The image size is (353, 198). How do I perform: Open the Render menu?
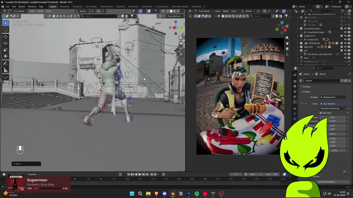point(22,7)
